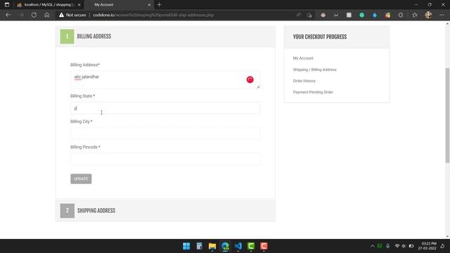Click the microphone icon in the system tray
450x253 pixels.
point(387,246)
